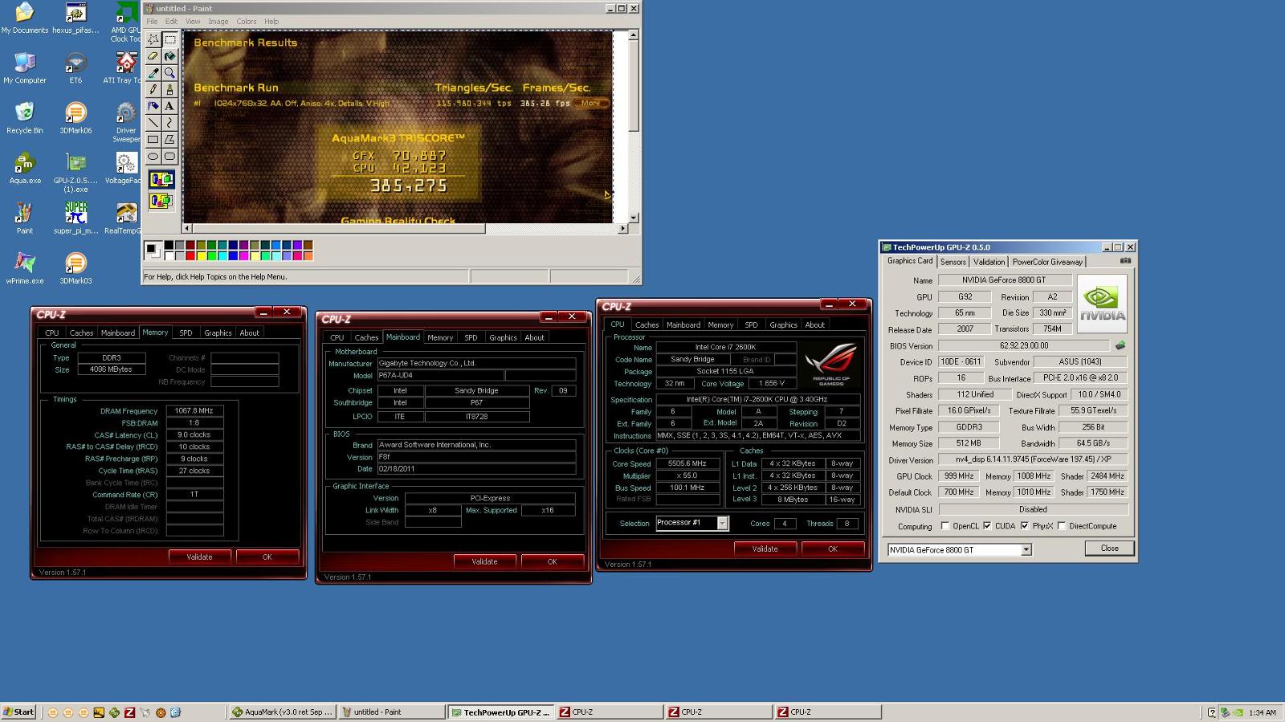Viewport: 1285px width, 722px height.
Task: Toggle the PhysX checkbox in GPU-Z
Action: tap(1025, 526)
